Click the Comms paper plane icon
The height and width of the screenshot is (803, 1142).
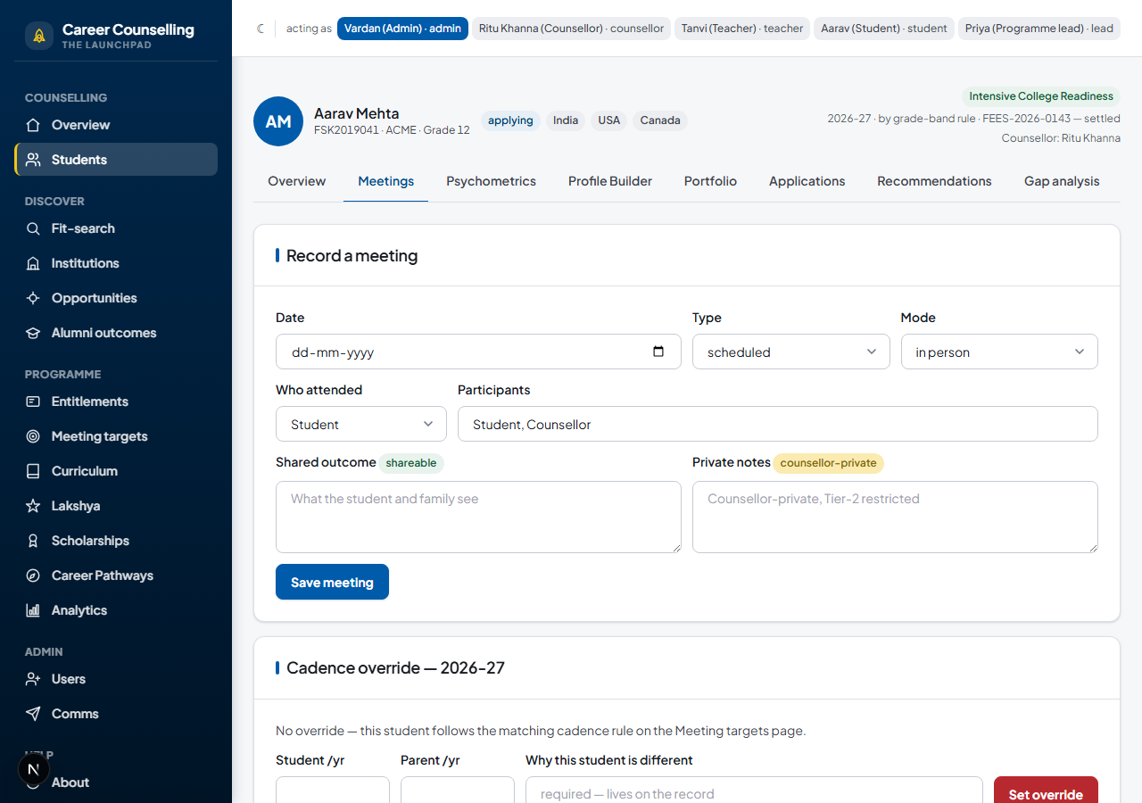[x=33, y=714]
